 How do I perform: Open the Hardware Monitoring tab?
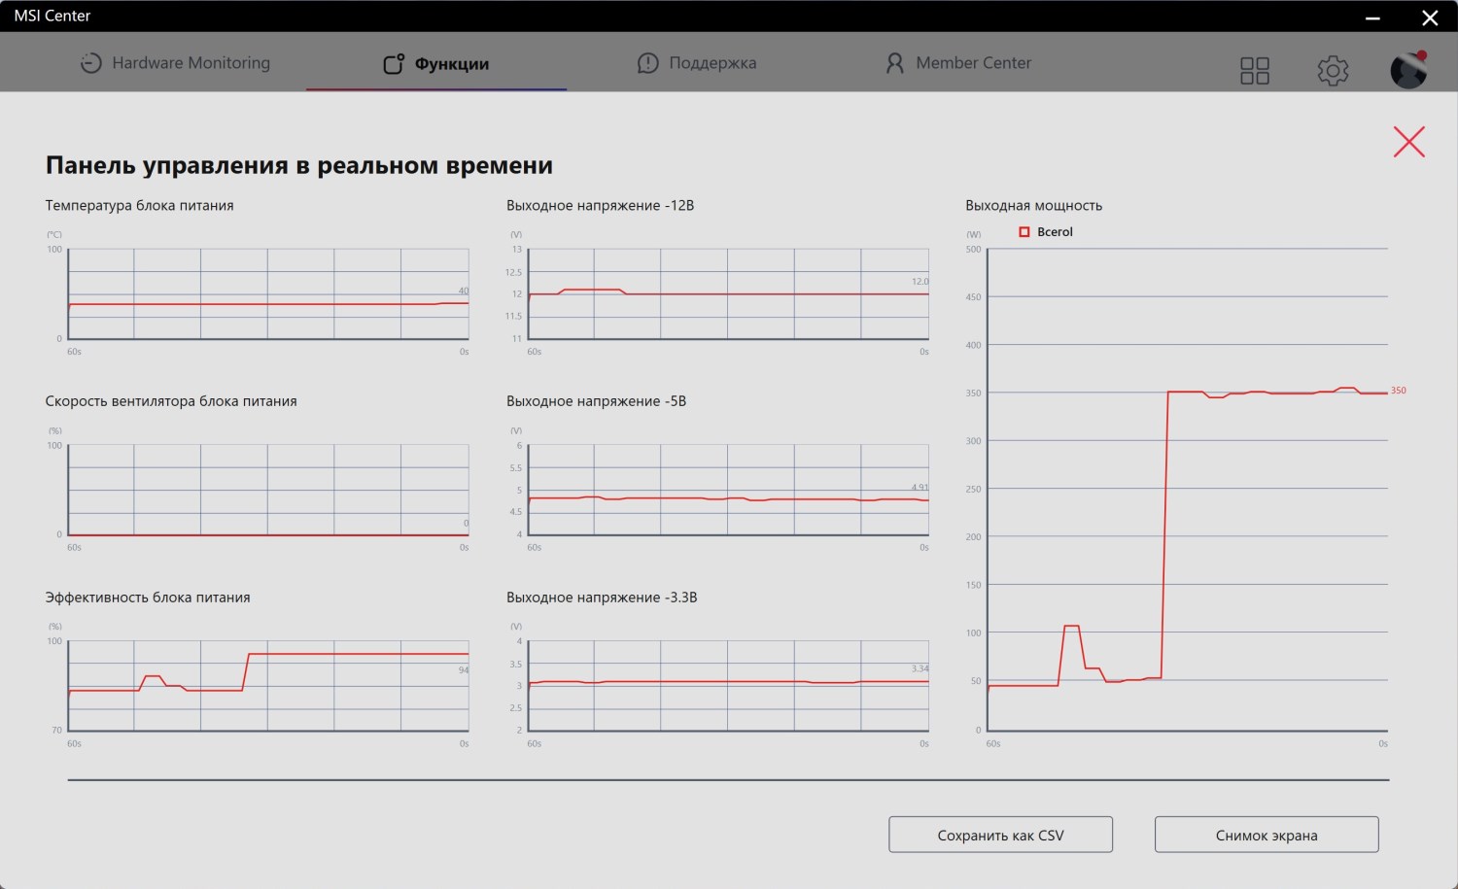click(x=175, y=63)
